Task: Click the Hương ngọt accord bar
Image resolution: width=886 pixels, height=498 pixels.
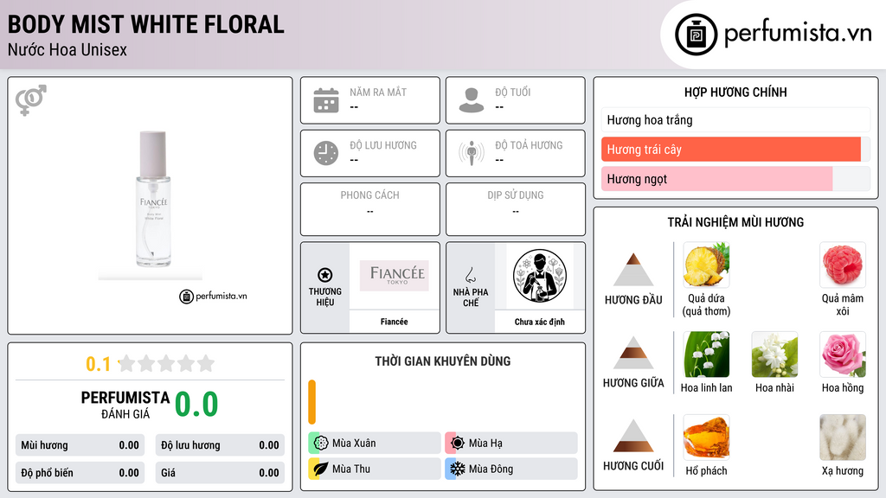Action: click(x=735, y=179)
